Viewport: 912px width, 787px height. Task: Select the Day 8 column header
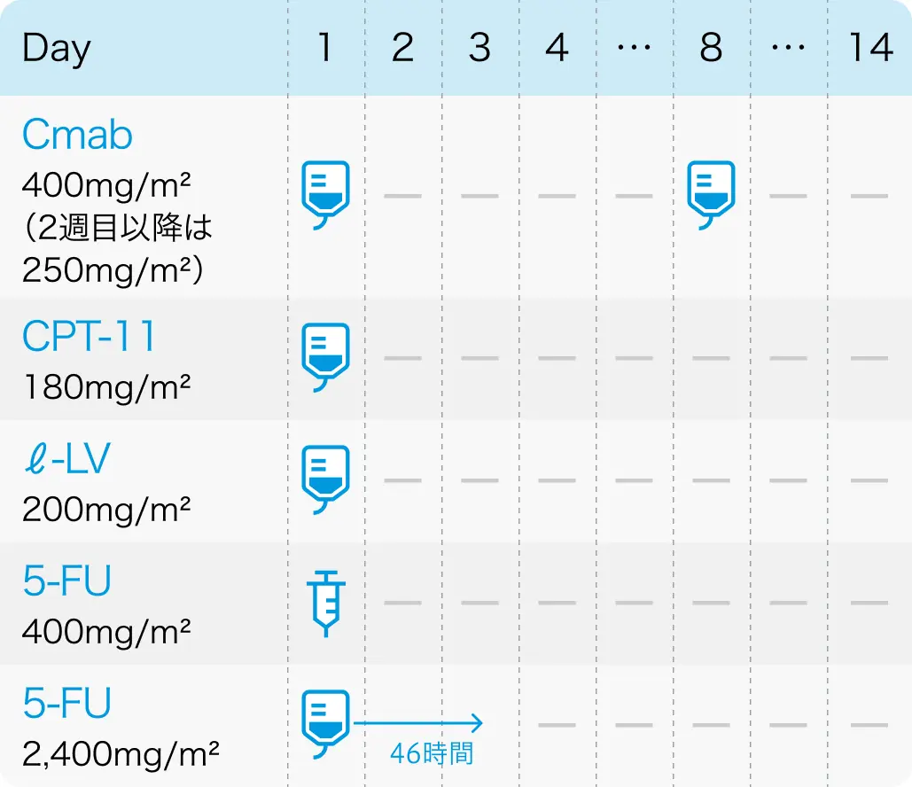tap(711, 47)
